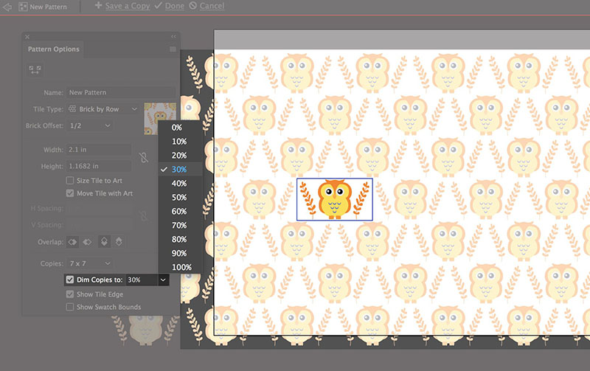Choose the Top in Front overlap icon

(x=104, y=242)
